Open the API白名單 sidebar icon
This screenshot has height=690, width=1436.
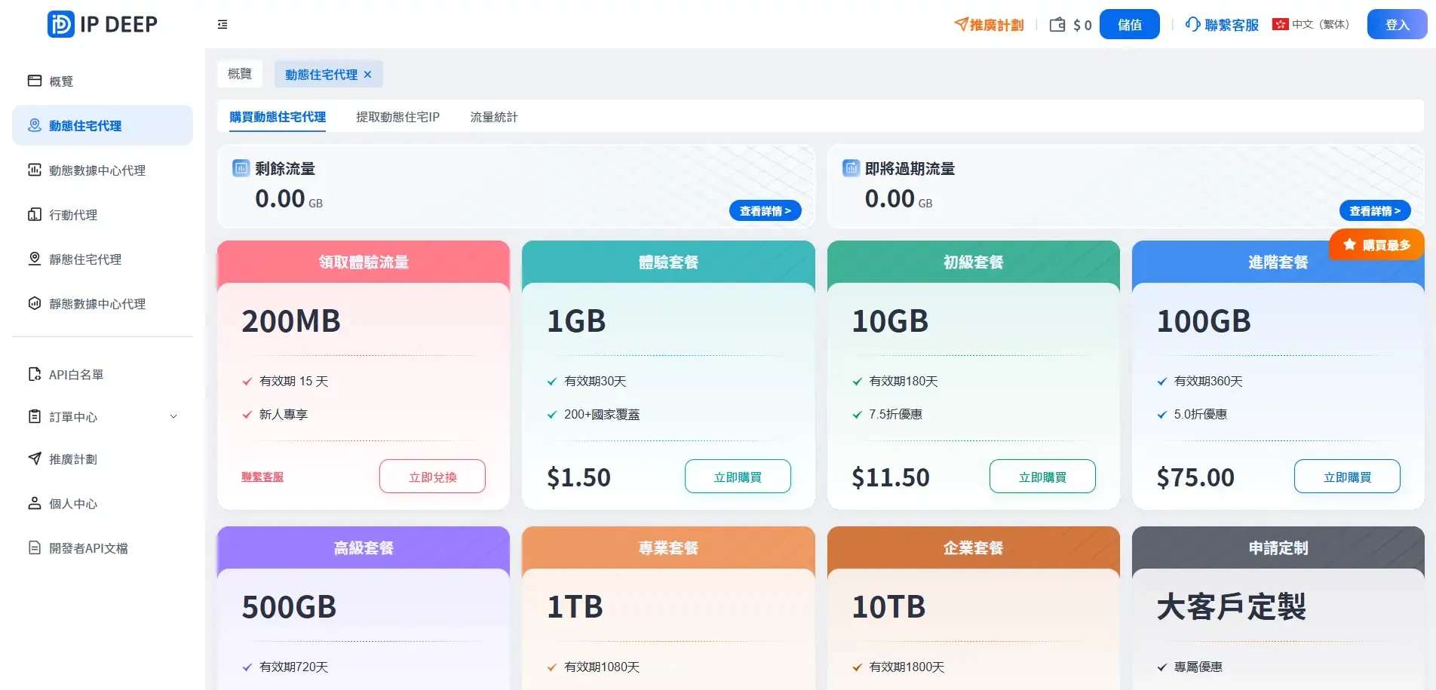pos(35,374)
